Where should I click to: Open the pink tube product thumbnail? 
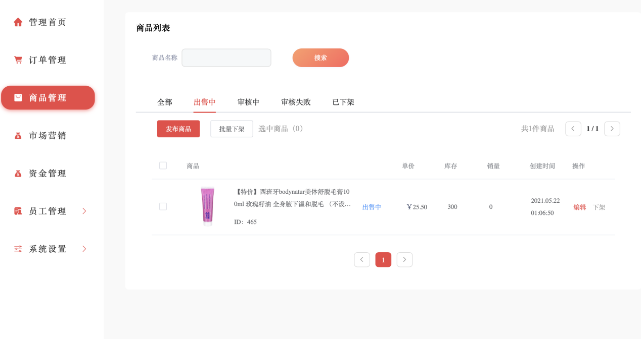[x=207, y=206]
